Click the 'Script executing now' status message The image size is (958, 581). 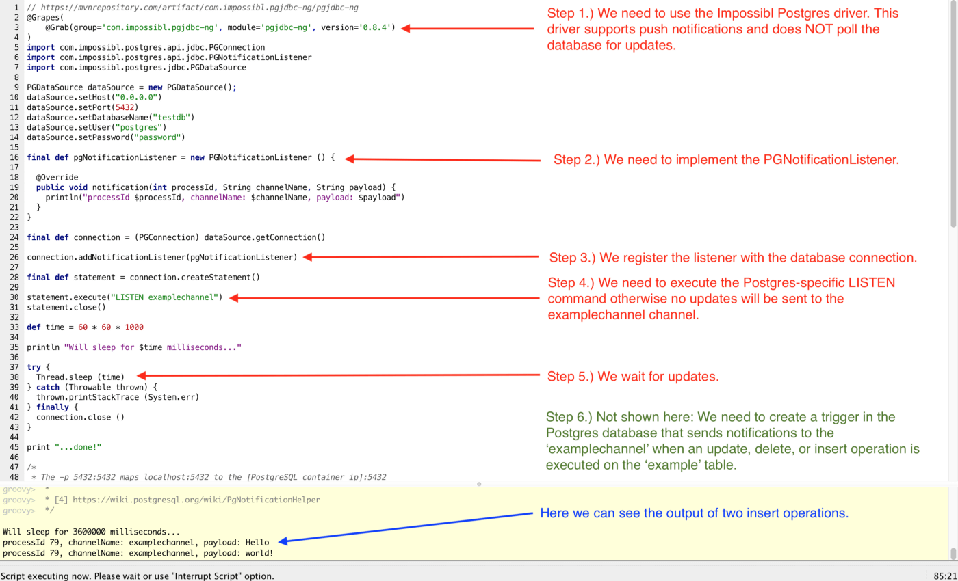coord(137,576)
